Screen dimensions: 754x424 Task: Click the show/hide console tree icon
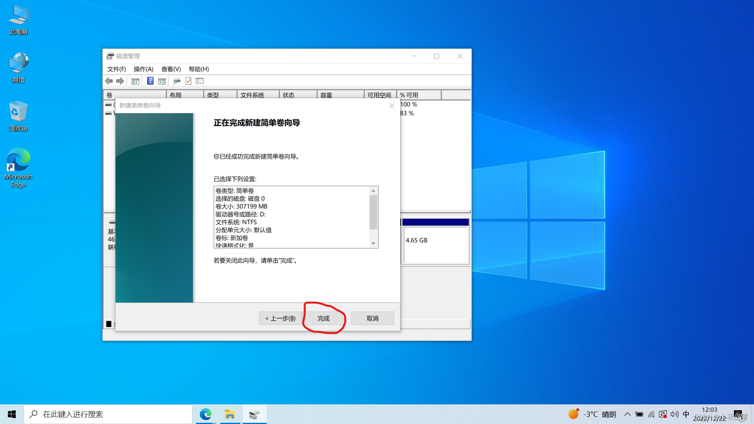tap(135, 81)
